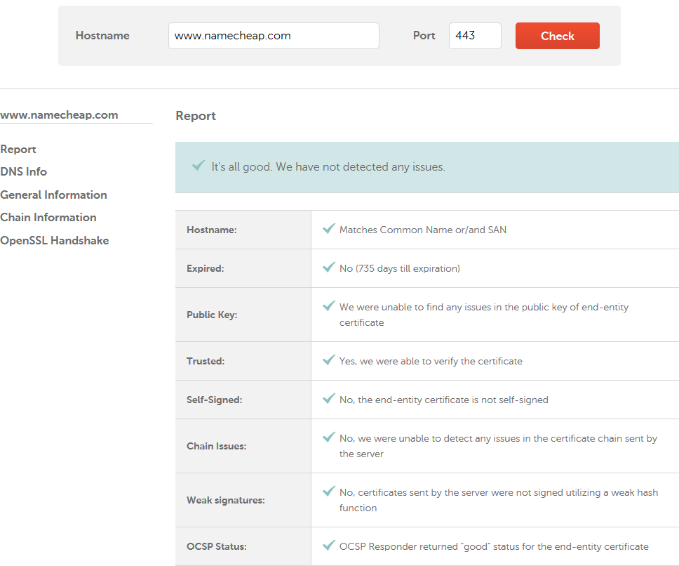Screen dimensions: 679x566
Task: Click the 'Self-Signed:' row label
Action: [215, 400]
